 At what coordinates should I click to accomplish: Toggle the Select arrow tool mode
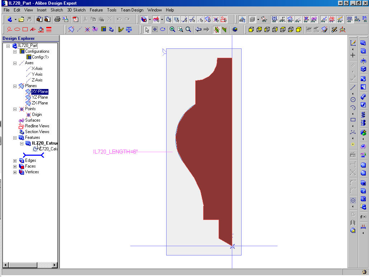(x=147, y=29)
